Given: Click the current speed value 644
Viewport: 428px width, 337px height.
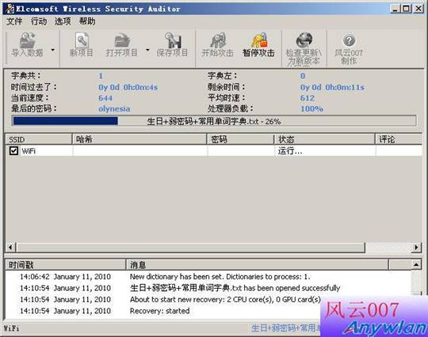Looking at the screenshot, I should click(105, 98).
